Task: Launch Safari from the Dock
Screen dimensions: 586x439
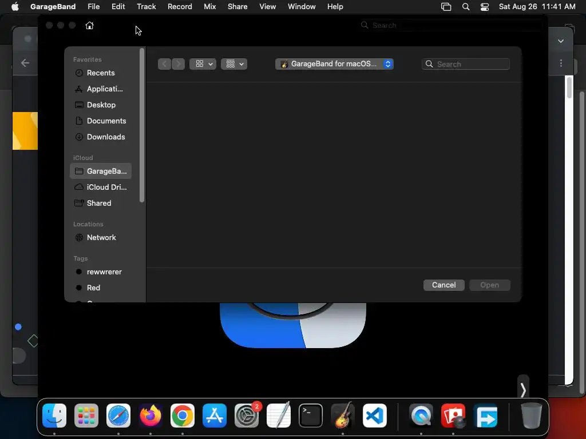Action: point(118,416)
